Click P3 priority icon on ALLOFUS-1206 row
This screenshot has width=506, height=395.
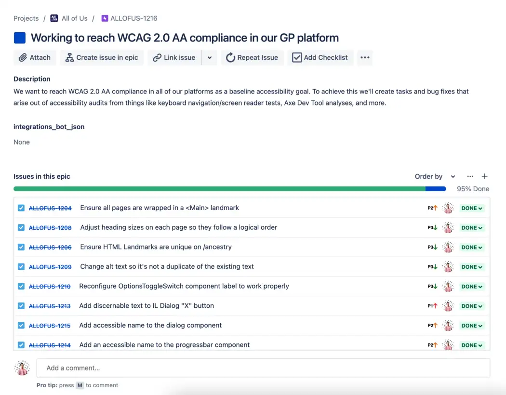432,247
